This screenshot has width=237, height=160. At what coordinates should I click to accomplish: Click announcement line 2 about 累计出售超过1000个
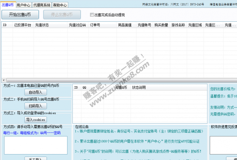point(137,141)
